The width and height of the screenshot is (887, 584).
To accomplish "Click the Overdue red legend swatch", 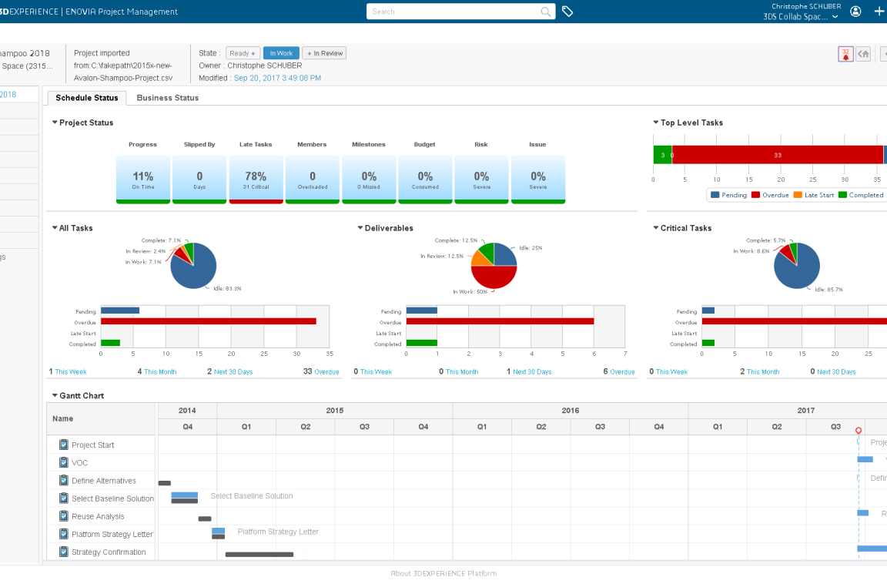I will (x=755, y=195).
